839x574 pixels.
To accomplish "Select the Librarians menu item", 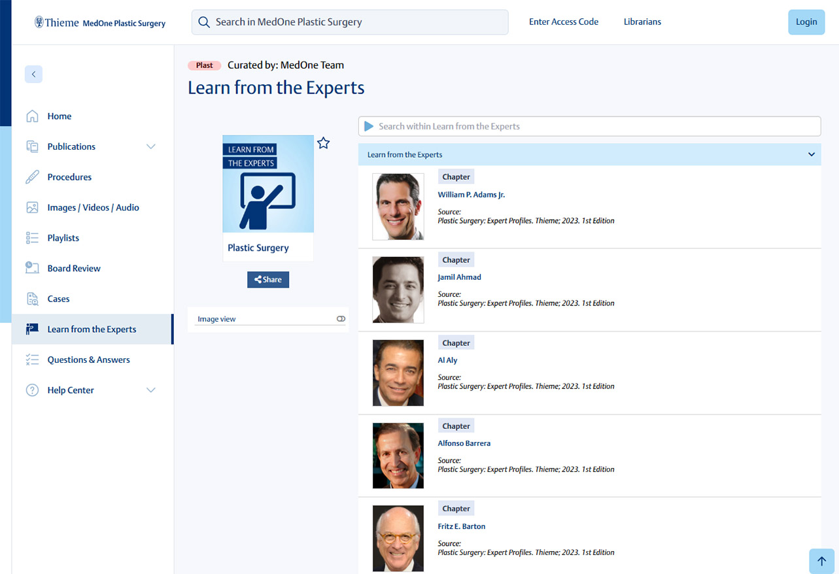I will click(x=642, y=22).
